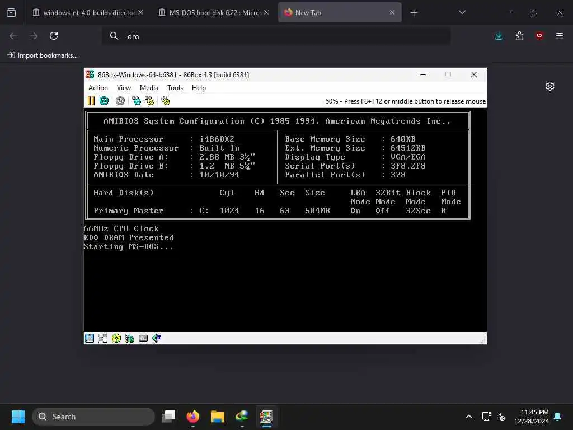
Task: Click the network tray icon
Action: click(x=486, y=417)
